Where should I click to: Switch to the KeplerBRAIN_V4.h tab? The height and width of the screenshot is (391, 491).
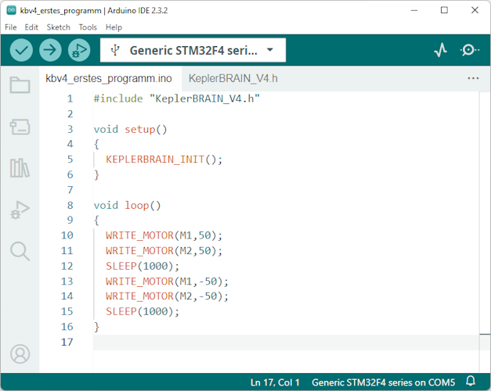coord(233,78)
